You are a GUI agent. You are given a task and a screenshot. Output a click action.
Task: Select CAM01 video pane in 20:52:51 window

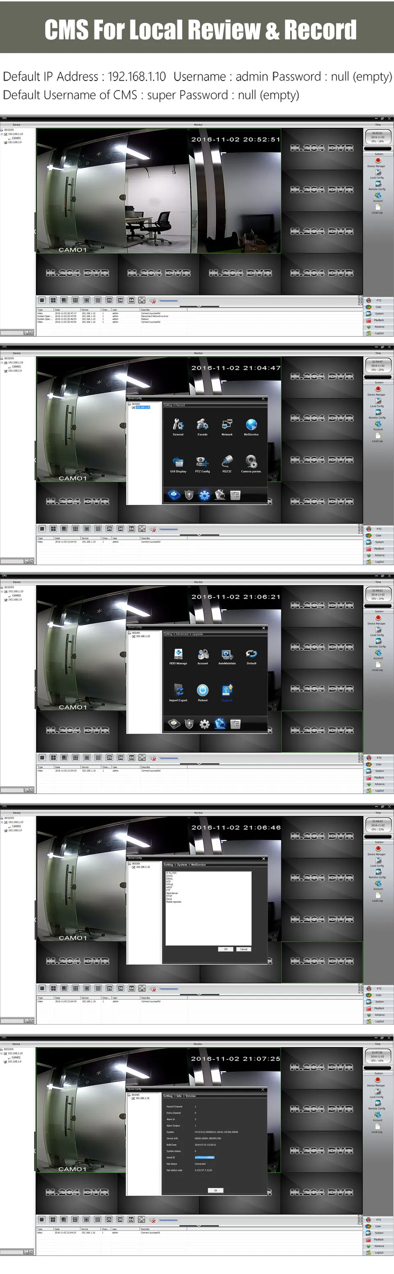point(158,191)
